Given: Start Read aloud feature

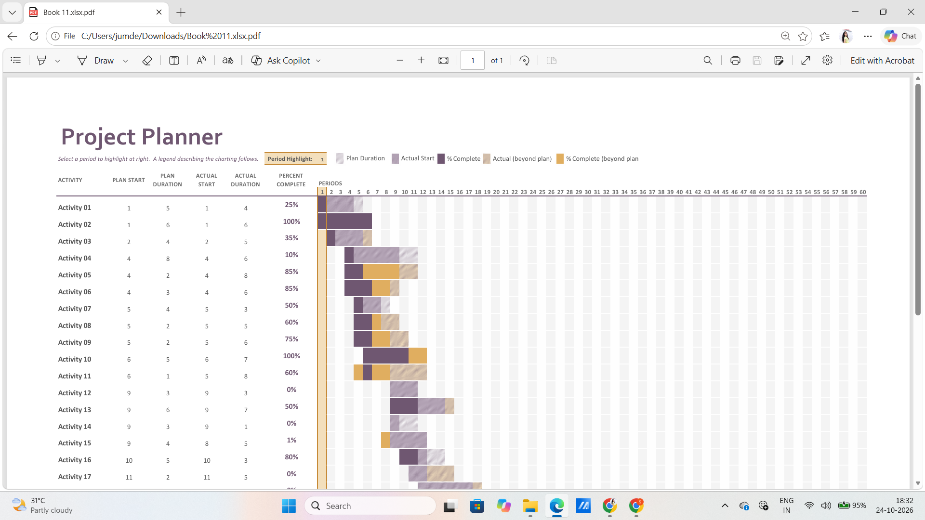Looking at the screenshot, I should pos(201,60).
